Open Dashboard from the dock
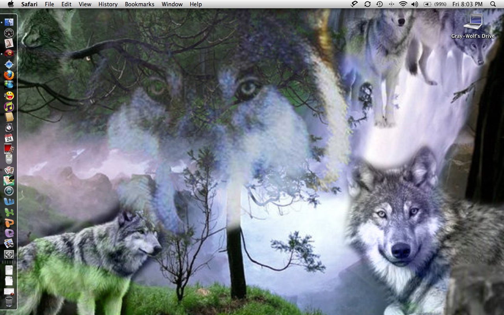Screen dimensions: 504x315 point(9,33)
